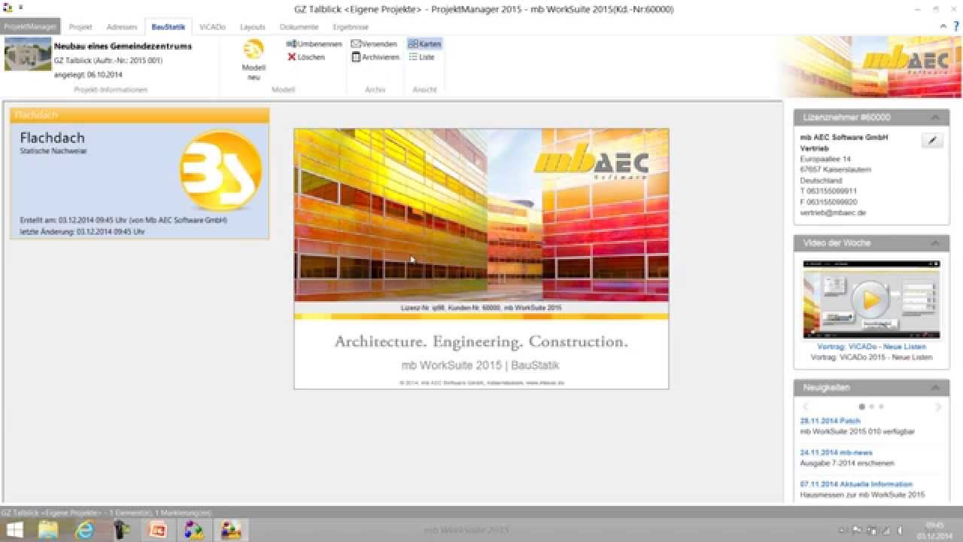Click the project title Neubau eines Gemeindezentrums
963x542 pixels.
pyautogui.click(x=123, y=47)
